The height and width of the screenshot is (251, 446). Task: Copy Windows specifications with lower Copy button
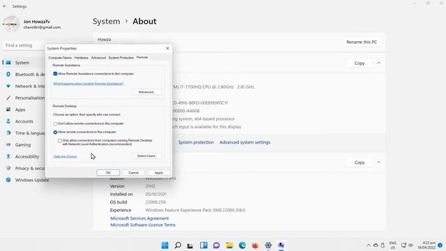(x=360, y=162)
